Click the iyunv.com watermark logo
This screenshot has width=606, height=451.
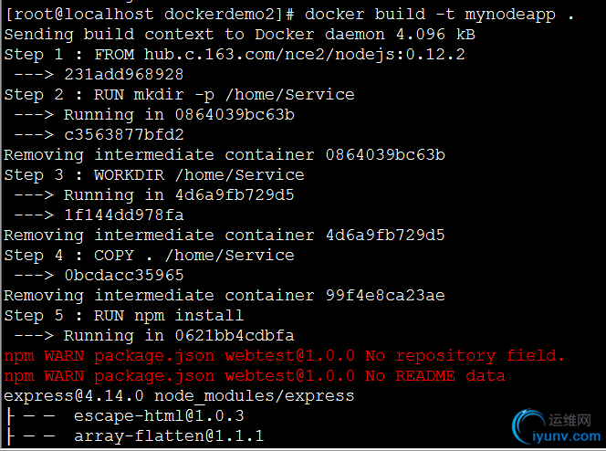(557, 427)
